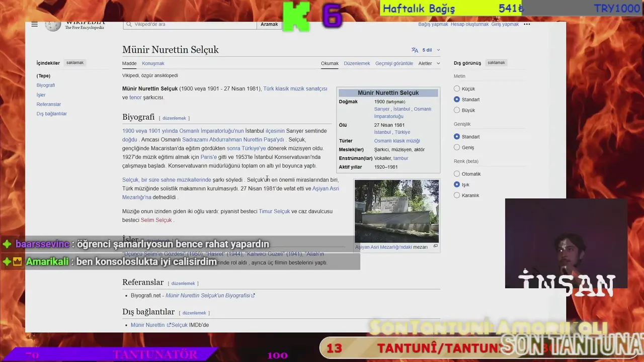The width and height of the screenshot is (644, 362).
Task: Open Türkiye link in infobox
Action: click(x=403, y=132)
